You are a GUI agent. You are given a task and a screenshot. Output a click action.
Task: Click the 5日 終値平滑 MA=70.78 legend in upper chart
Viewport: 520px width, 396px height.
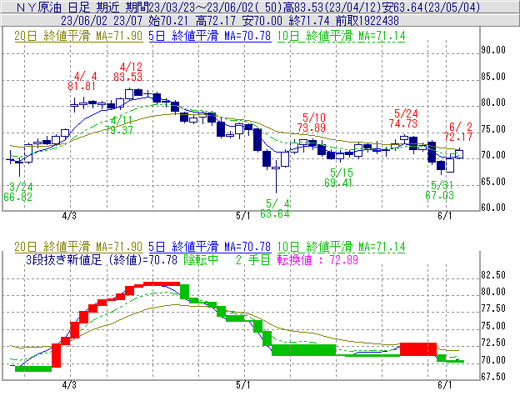[x=210, y=36]
